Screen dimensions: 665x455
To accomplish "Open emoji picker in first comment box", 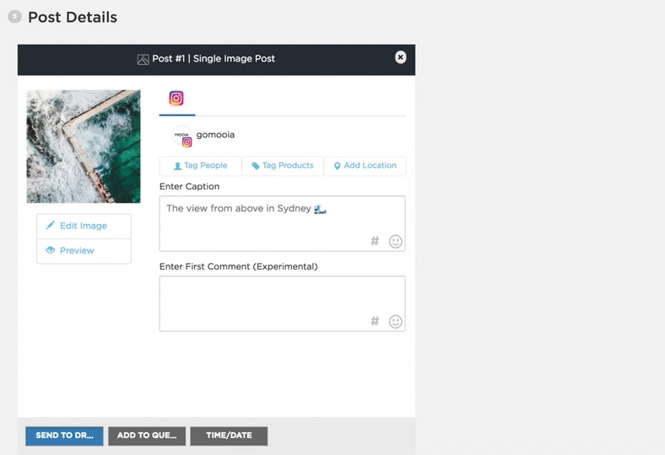I will (x=395, y=321).
